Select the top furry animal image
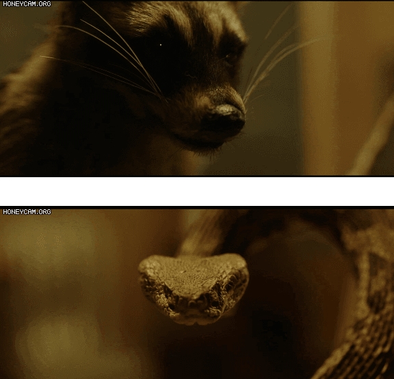 197,88
